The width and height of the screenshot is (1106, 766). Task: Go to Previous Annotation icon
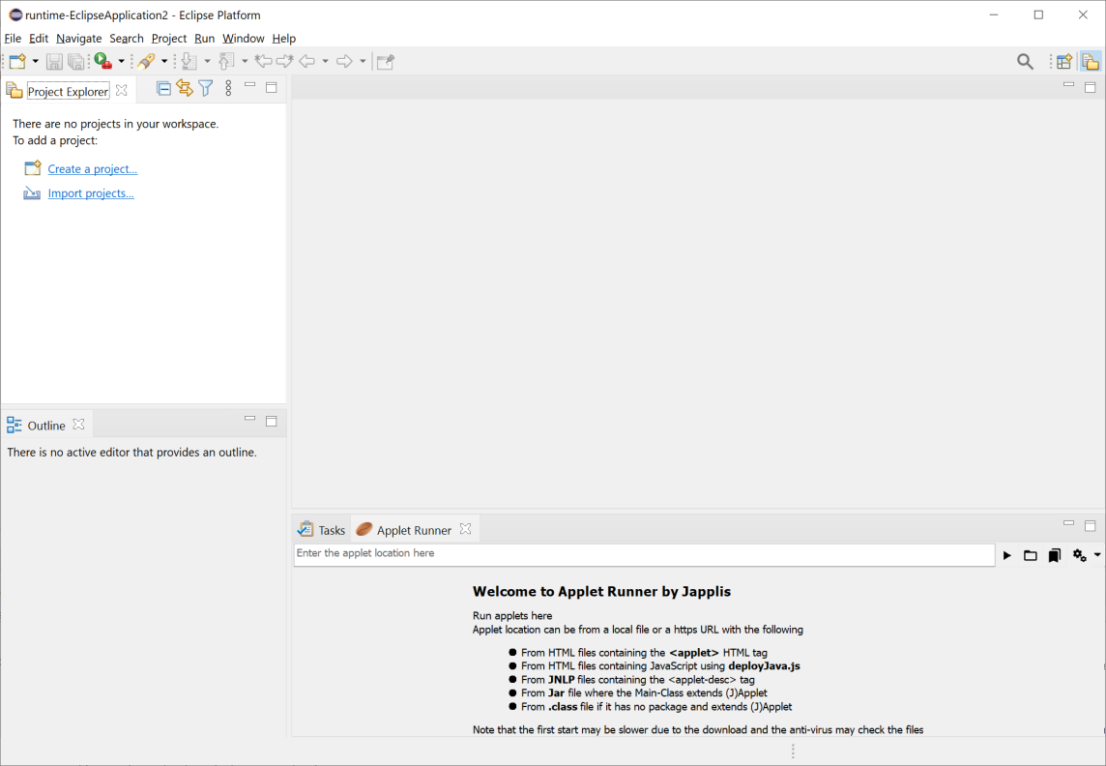226,61
